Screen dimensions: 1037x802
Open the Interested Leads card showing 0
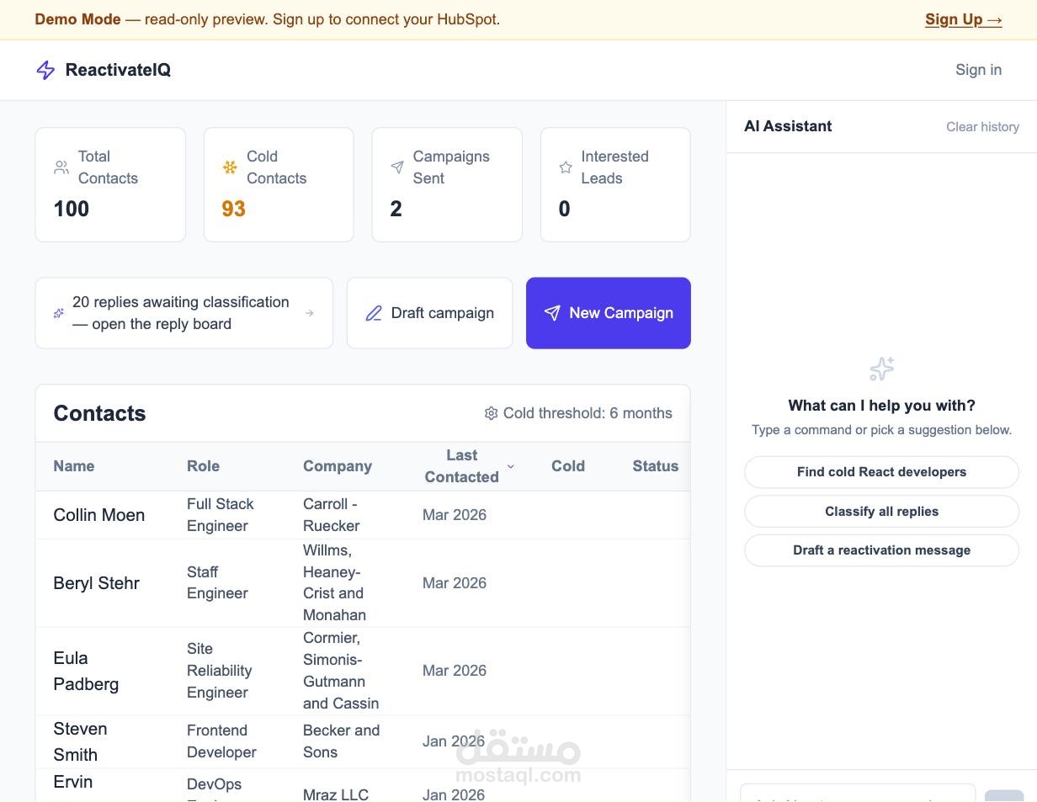click(x=615, y=185)
